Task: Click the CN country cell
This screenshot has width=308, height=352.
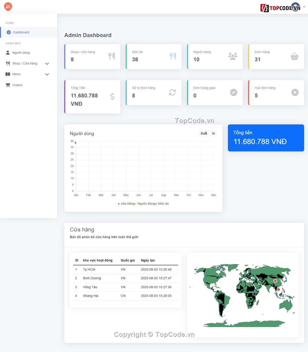Action: (123, 296)
